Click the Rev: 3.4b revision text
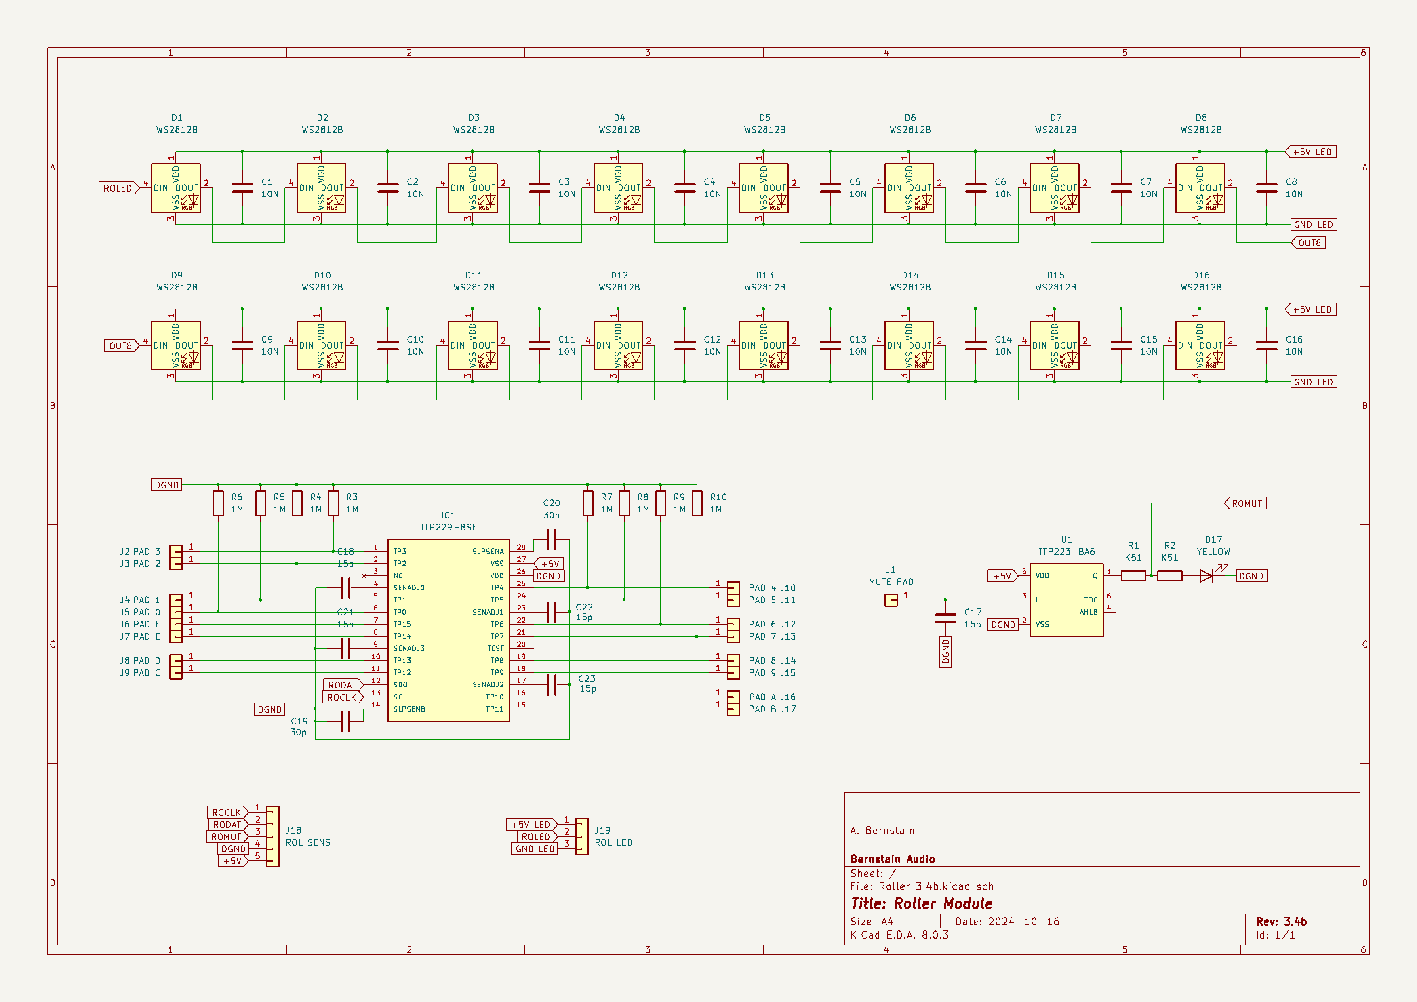1417x1002 pixels. point(1281,921)
